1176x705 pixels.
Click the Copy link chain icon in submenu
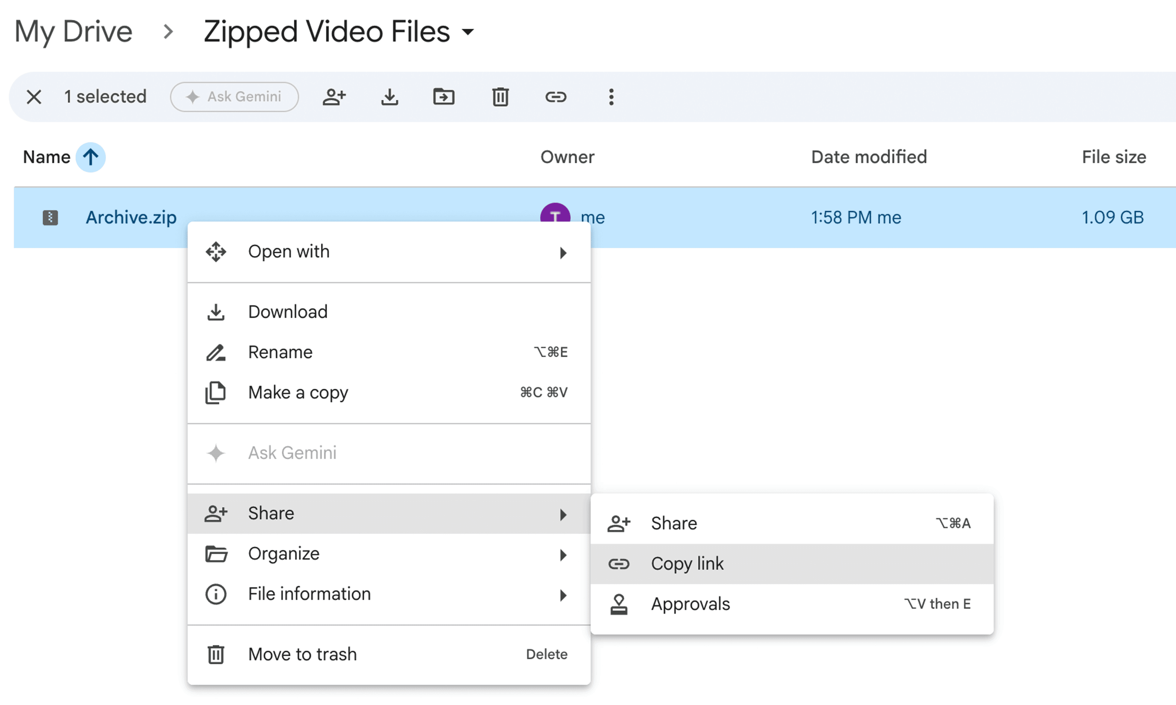[x=619, y=564]
